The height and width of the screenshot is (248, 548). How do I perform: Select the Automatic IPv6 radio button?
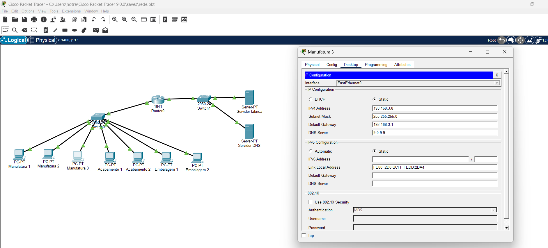click(311, 151)
